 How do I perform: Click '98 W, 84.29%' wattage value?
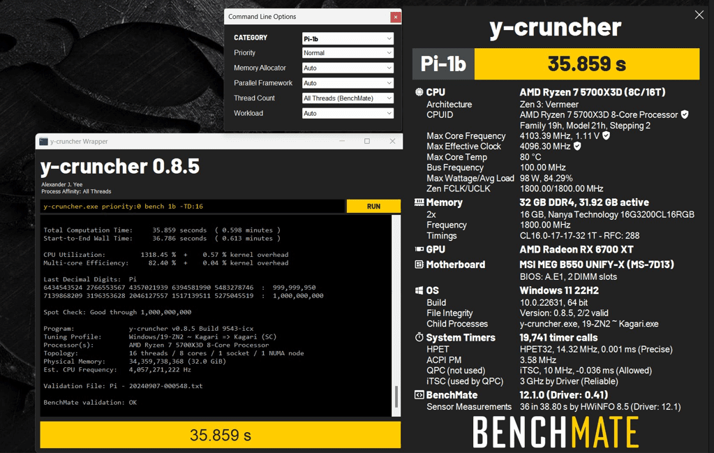click(546, 178)
